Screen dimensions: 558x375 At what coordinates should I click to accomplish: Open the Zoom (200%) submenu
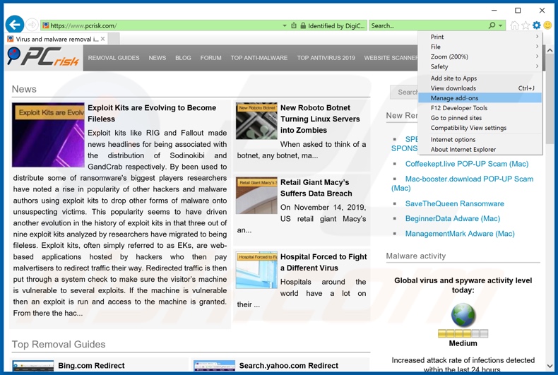pyautogui.click(x=480, y=56)
